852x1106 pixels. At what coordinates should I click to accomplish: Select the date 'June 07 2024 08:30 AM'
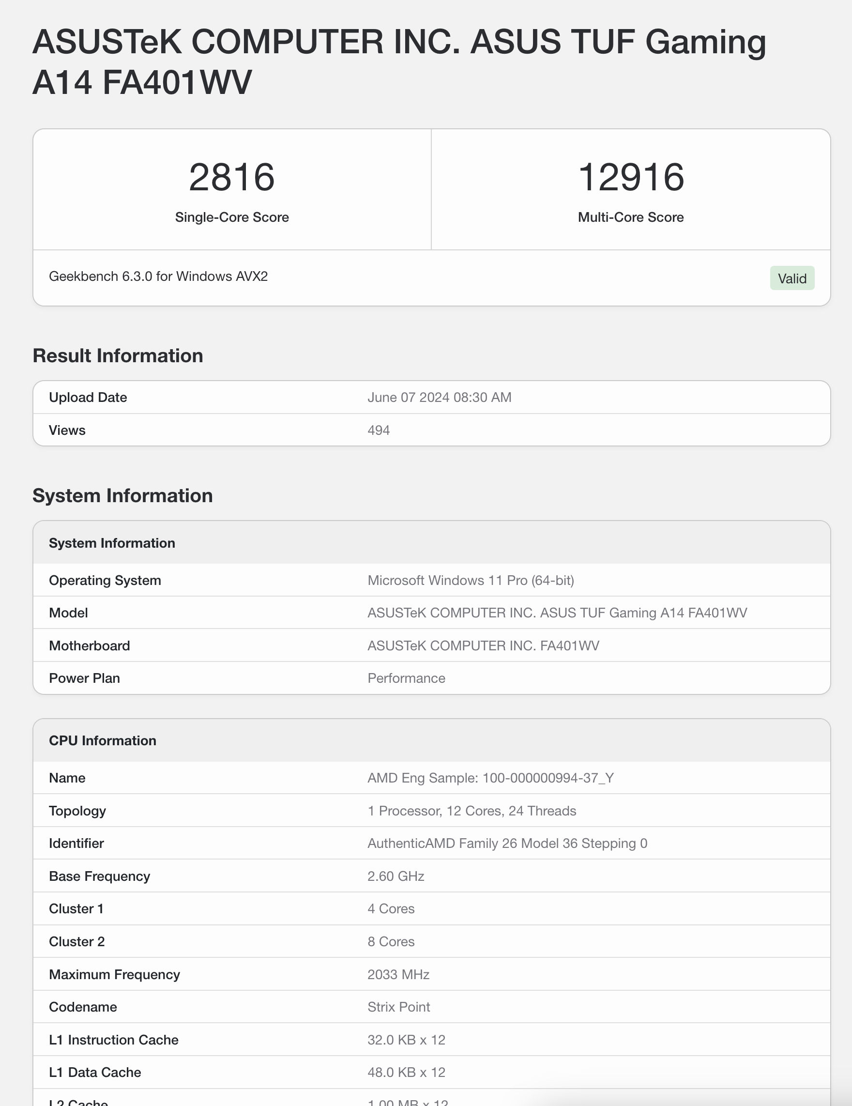pos(440,398)
